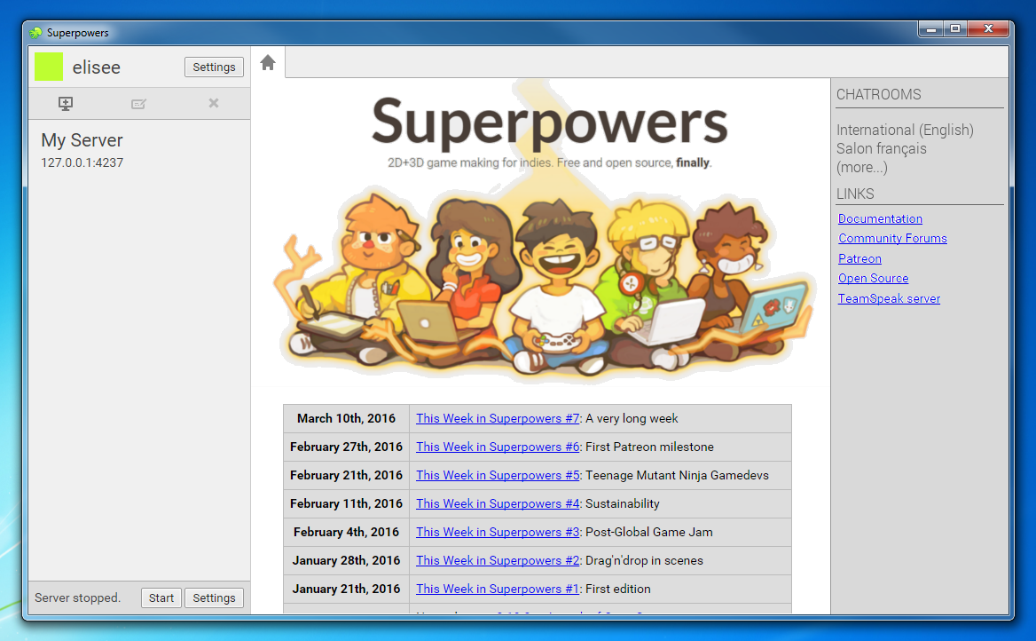
Task: Click the LINKS heading
Action: [855, 194]
